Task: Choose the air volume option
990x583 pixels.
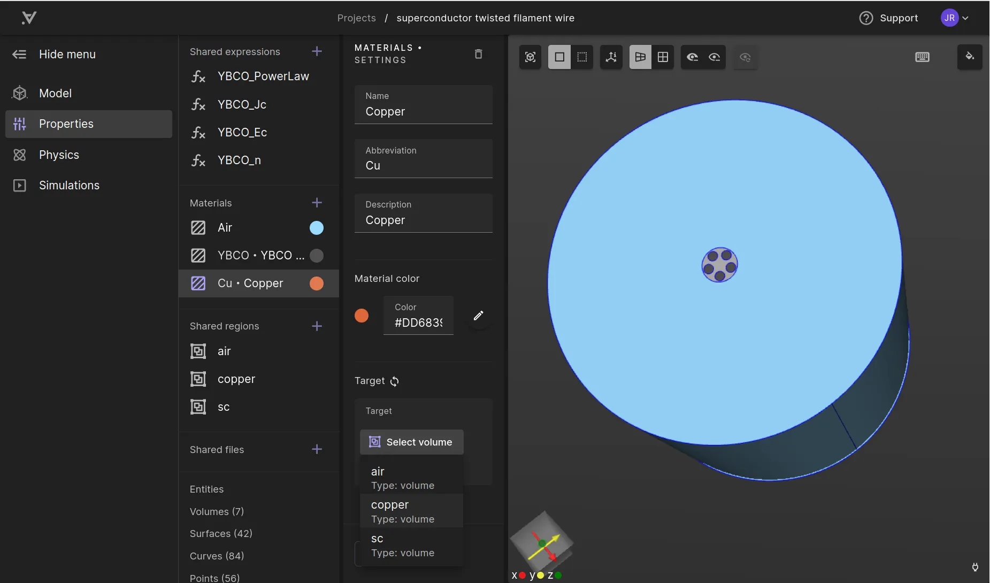Action: click(411, 478)
